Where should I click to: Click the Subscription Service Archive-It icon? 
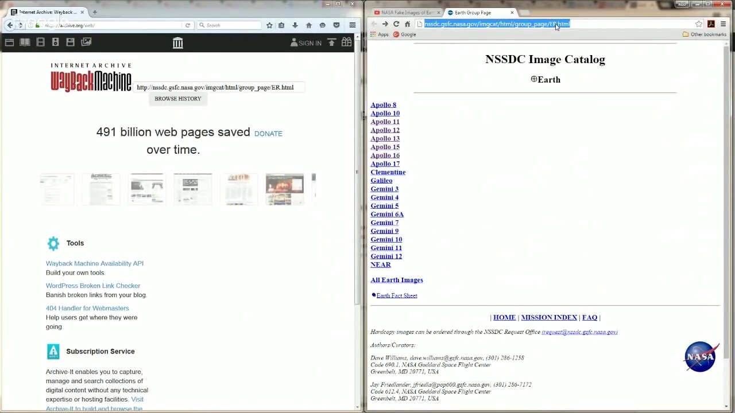53,352
